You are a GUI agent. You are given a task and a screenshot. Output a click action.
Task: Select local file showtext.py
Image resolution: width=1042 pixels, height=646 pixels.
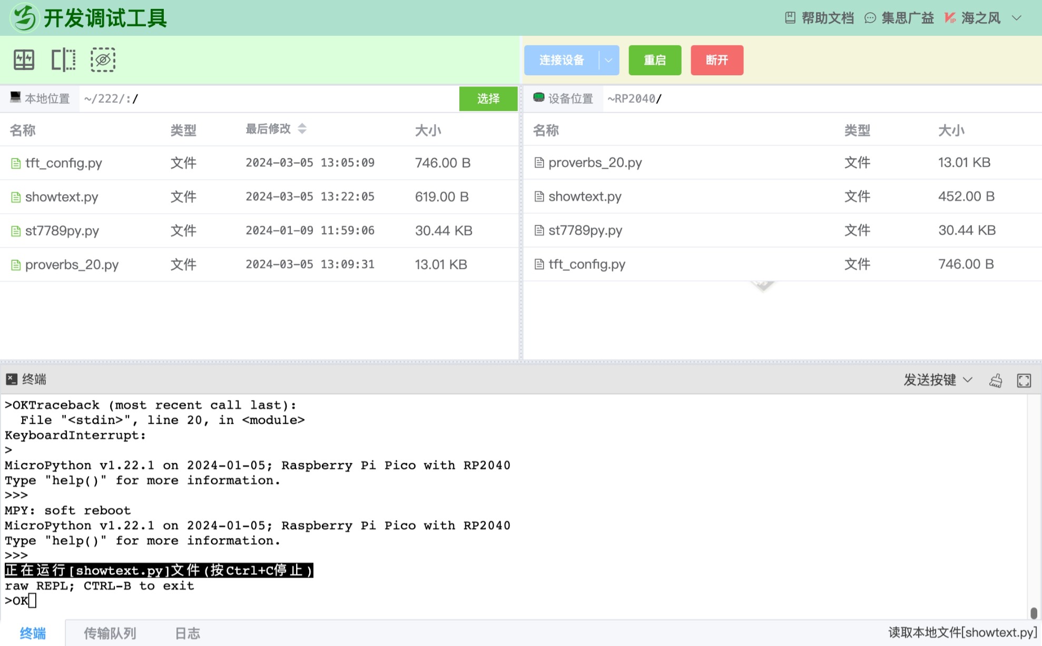point(61,197)
